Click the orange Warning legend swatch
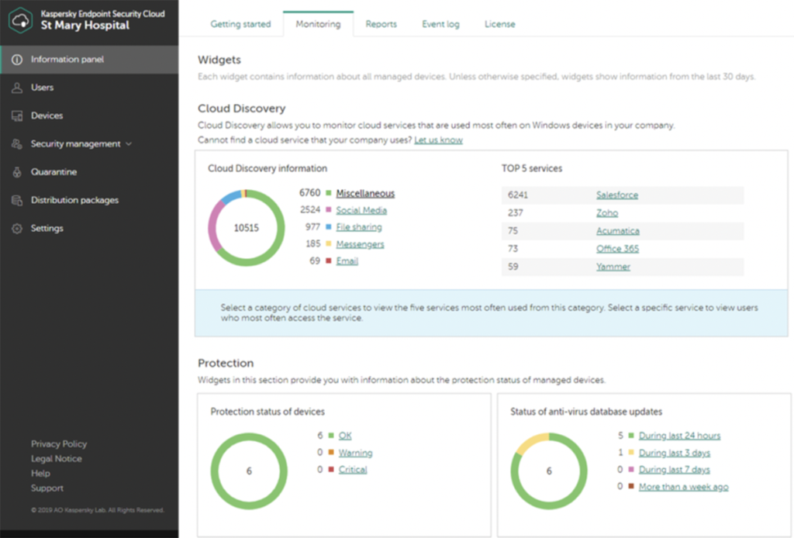This screenshot has width=794, height=538. 330,452
